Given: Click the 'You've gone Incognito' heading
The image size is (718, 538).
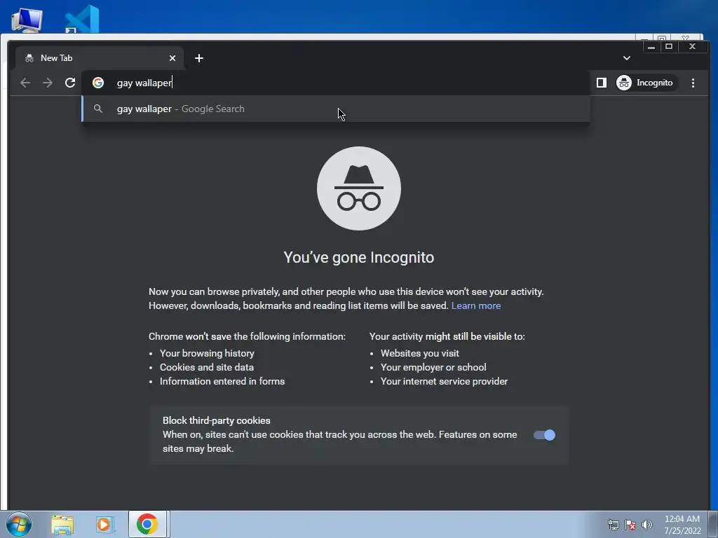Looking at the screenshot, I should coord(359,258).
